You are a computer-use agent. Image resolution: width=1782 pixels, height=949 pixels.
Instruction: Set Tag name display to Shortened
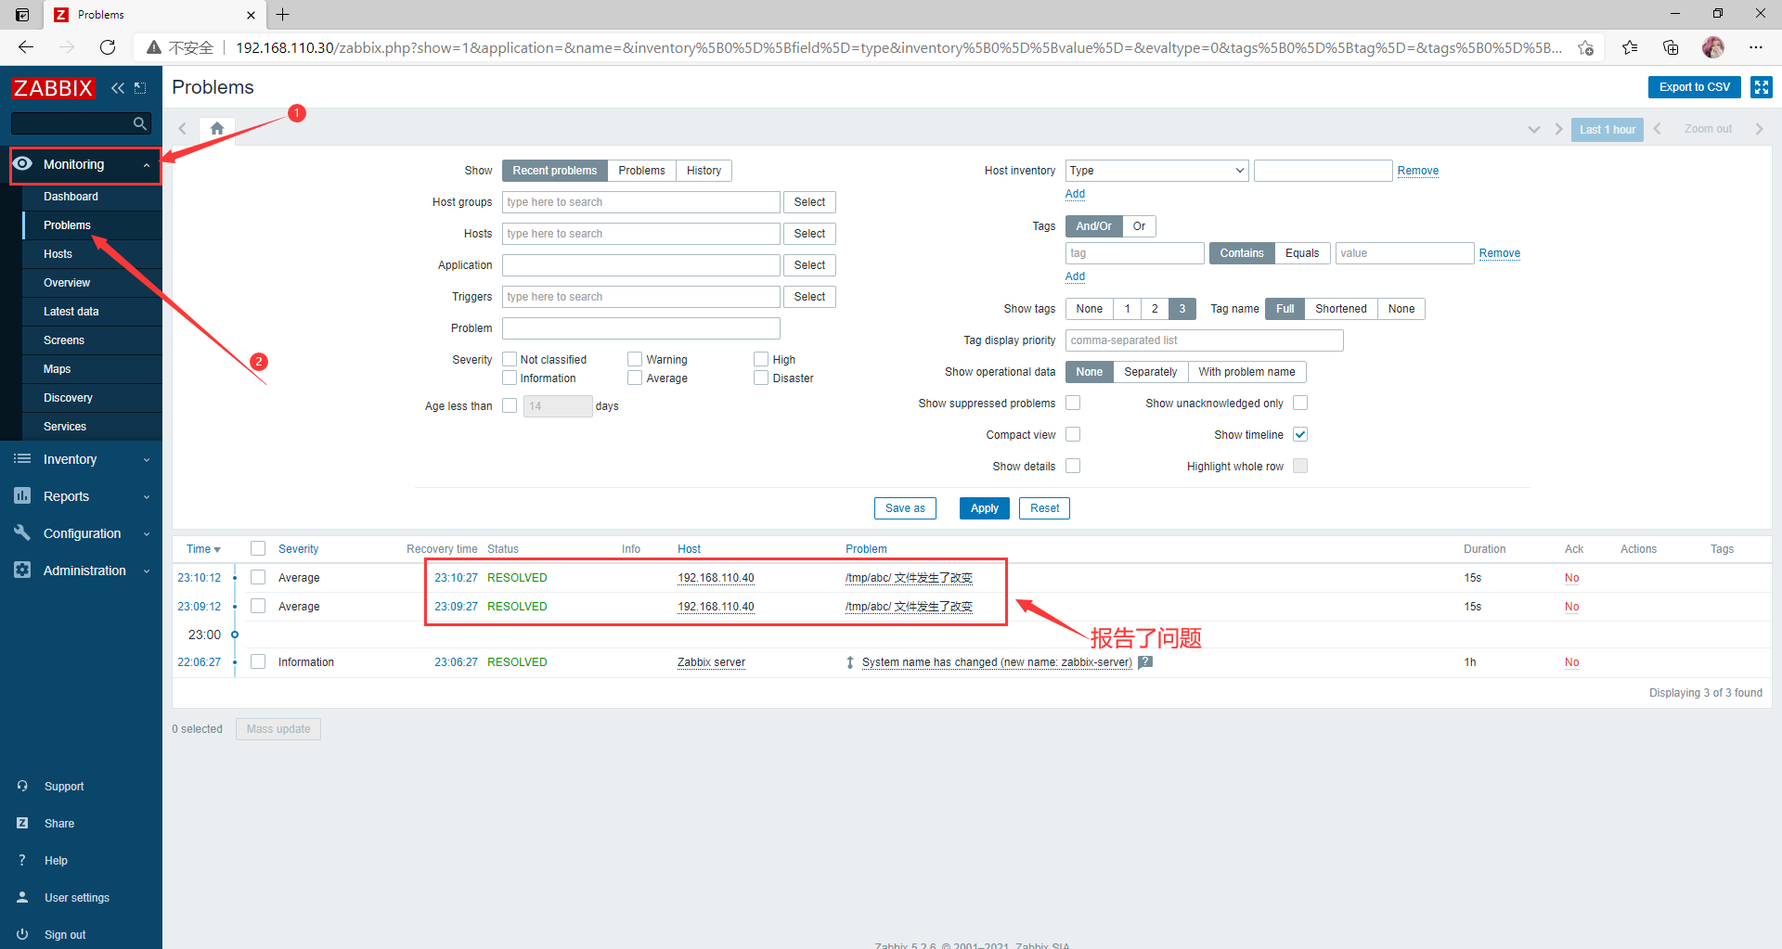pyautogui.click(x=1340, y=309)
